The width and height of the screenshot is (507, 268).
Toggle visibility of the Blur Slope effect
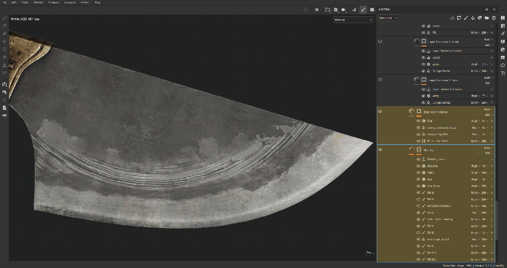[418, 186]
